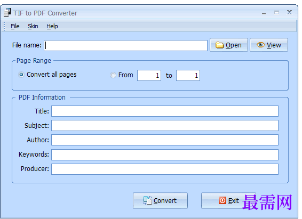302x219 pixels.
Task: Click the red power icon on the Exit button
Action: [222, 200]
